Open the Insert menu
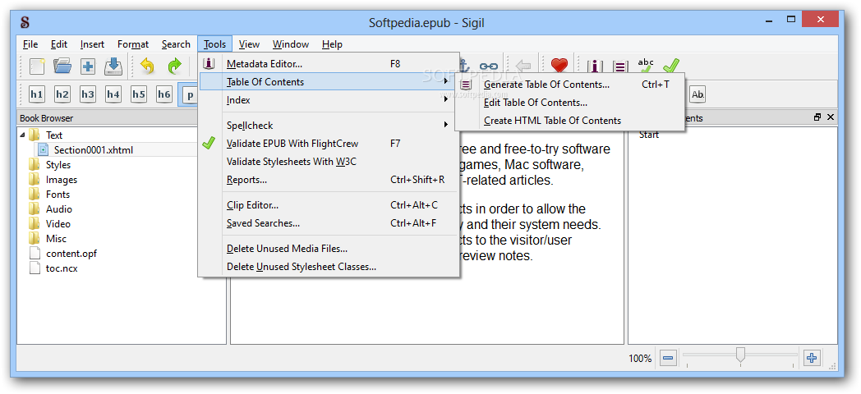861x394 pixels. click(92, 44)
